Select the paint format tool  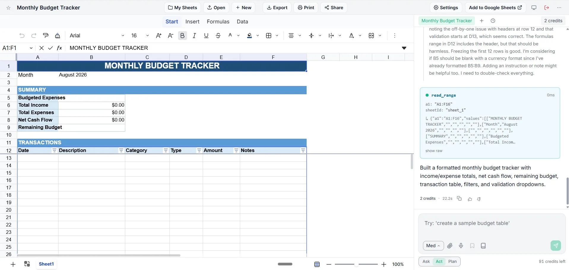pyautogui.click(x=46, y=36)
